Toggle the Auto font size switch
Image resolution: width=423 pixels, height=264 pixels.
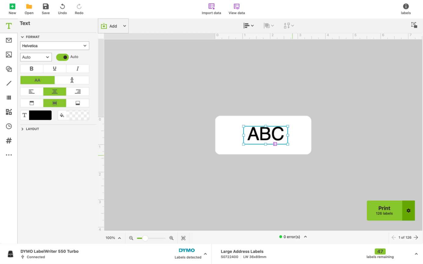[63, 57]
